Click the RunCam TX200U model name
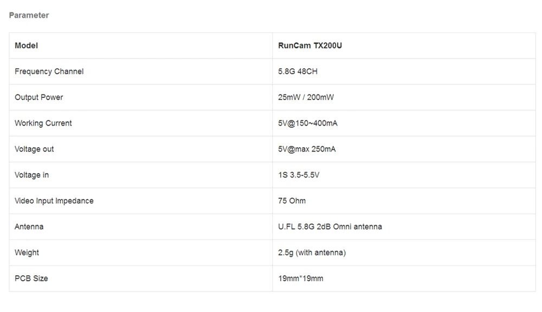The height and width of the screenshot is (312, 542). [x=310, y=45]
